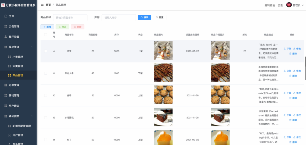This screenshot has height=145, width=306.
Task: Go to 大类管理 submenu
Action: pos(18,66)
